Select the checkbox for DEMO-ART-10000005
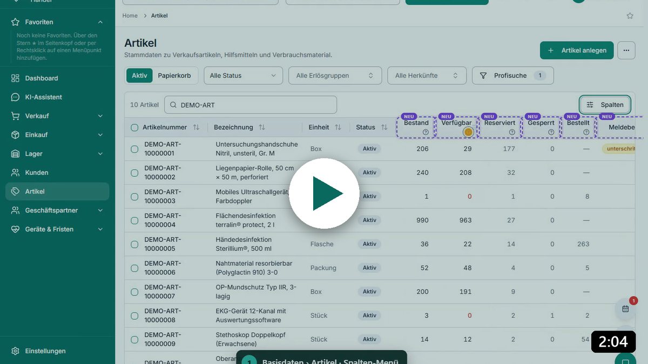This screenshot has width=648, height=364. [134, 244]
